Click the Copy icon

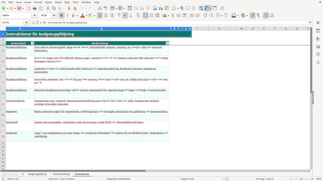click(54, 8)
